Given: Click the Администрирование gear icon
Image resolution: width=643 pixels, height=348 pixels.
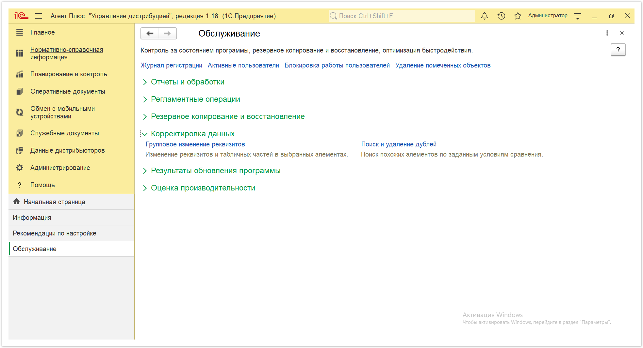Looking at the screenshot, I should coord(20,168).
